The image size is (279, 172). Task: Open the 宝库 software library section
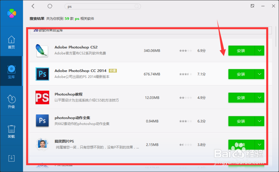tap(11, 72)
